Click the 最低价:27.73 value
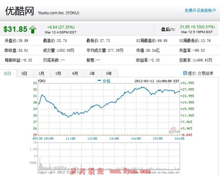The image size is (220, 175). (98, 41)
